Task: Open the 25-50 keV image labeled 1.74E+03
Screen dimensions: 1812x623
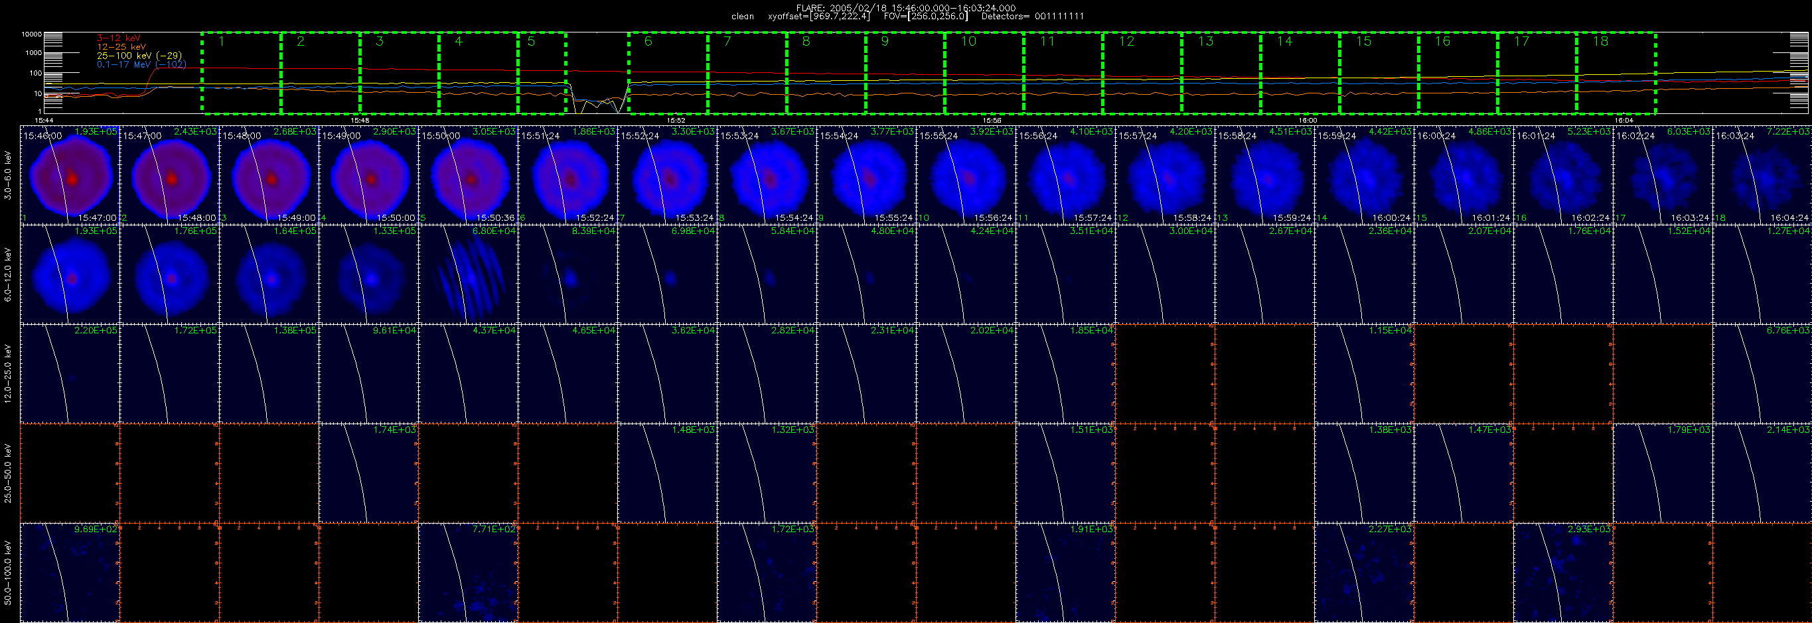Action: pyautogui.click(x=368, y=473)
